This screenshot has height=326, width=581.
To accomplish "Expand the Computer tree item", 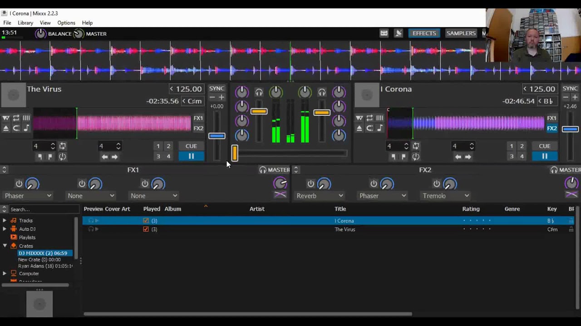I will tap(5, 273).
